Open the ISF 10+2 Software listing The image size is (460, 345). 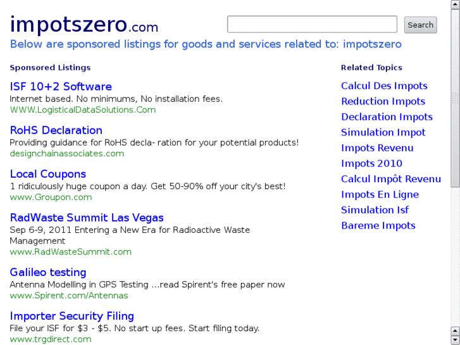61,87
